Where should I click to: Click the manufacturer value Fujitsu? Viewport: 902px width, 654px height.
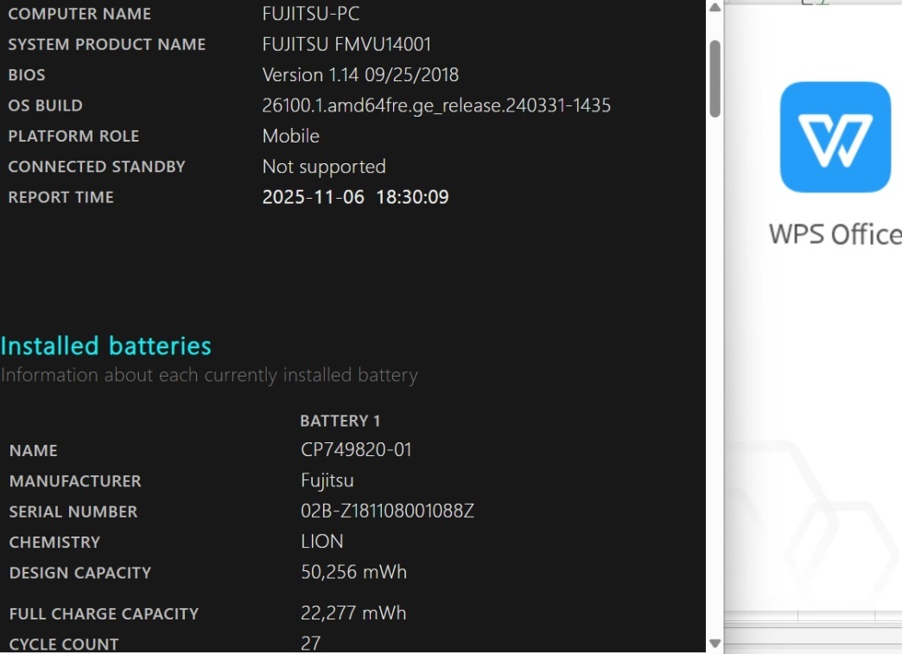pos(327,480)
